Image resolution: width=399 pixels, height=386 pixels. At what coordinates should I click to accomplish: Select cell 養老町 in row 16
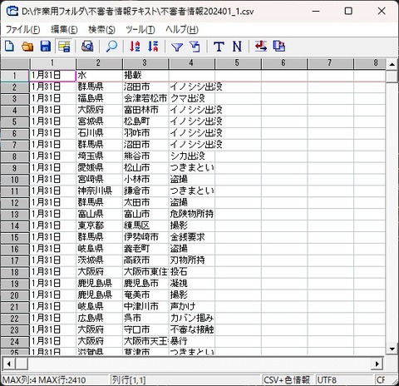pos(145,249)
